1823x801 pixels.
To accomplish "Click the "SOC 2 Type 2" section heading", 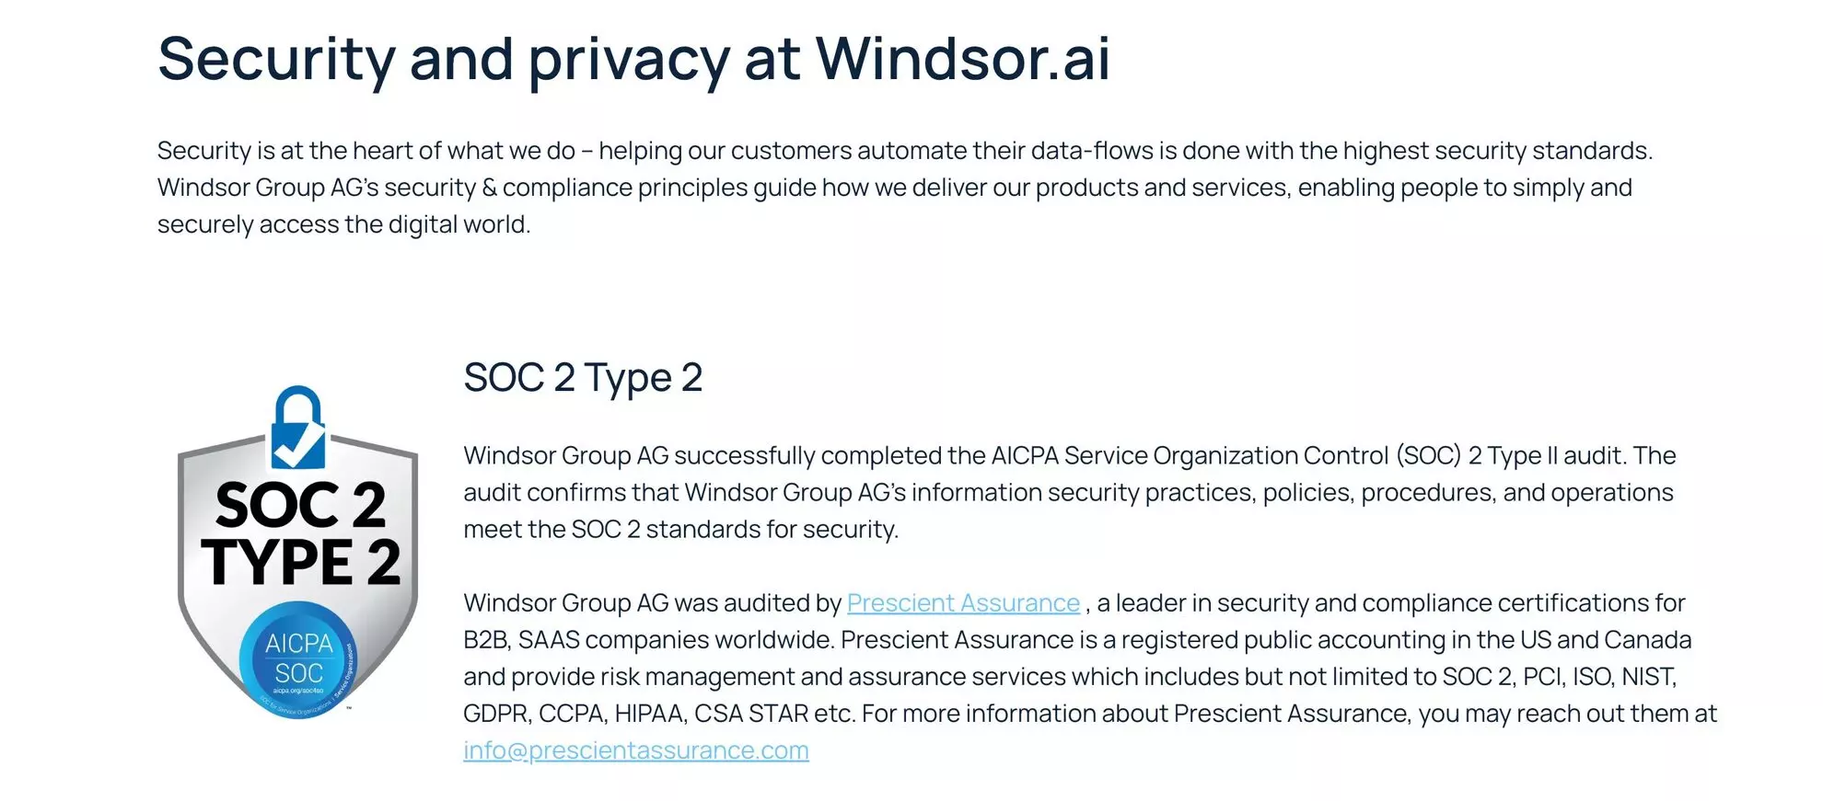I will point(583,378).
